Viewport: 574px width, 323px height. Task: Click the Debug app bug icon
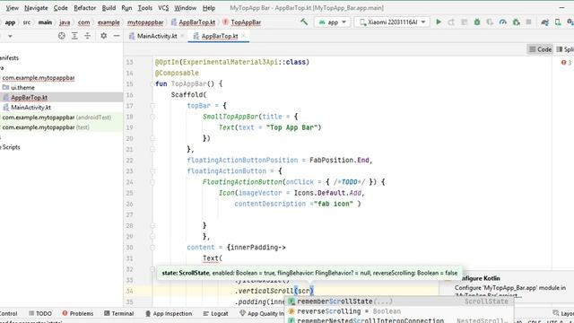[x=477, y=22]
